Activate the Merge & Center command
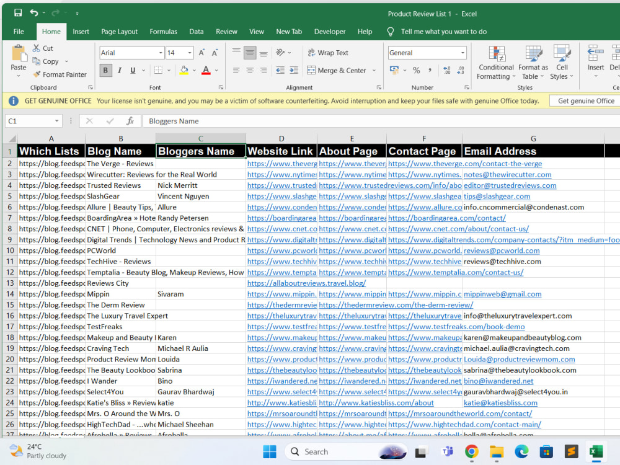 tap(338, 70)
